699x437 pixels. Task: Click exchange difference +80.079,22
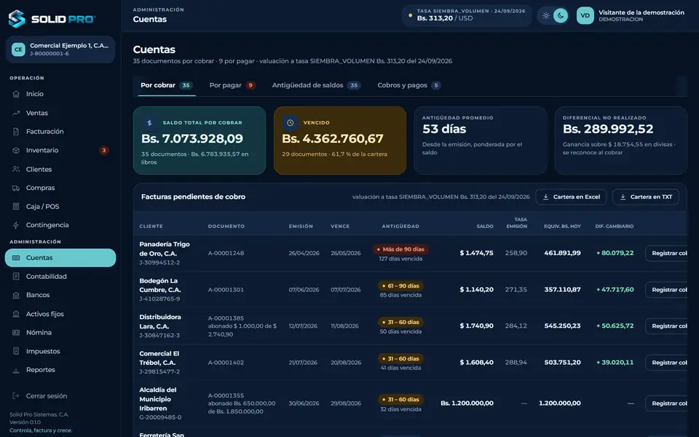(x=615, y=253)
